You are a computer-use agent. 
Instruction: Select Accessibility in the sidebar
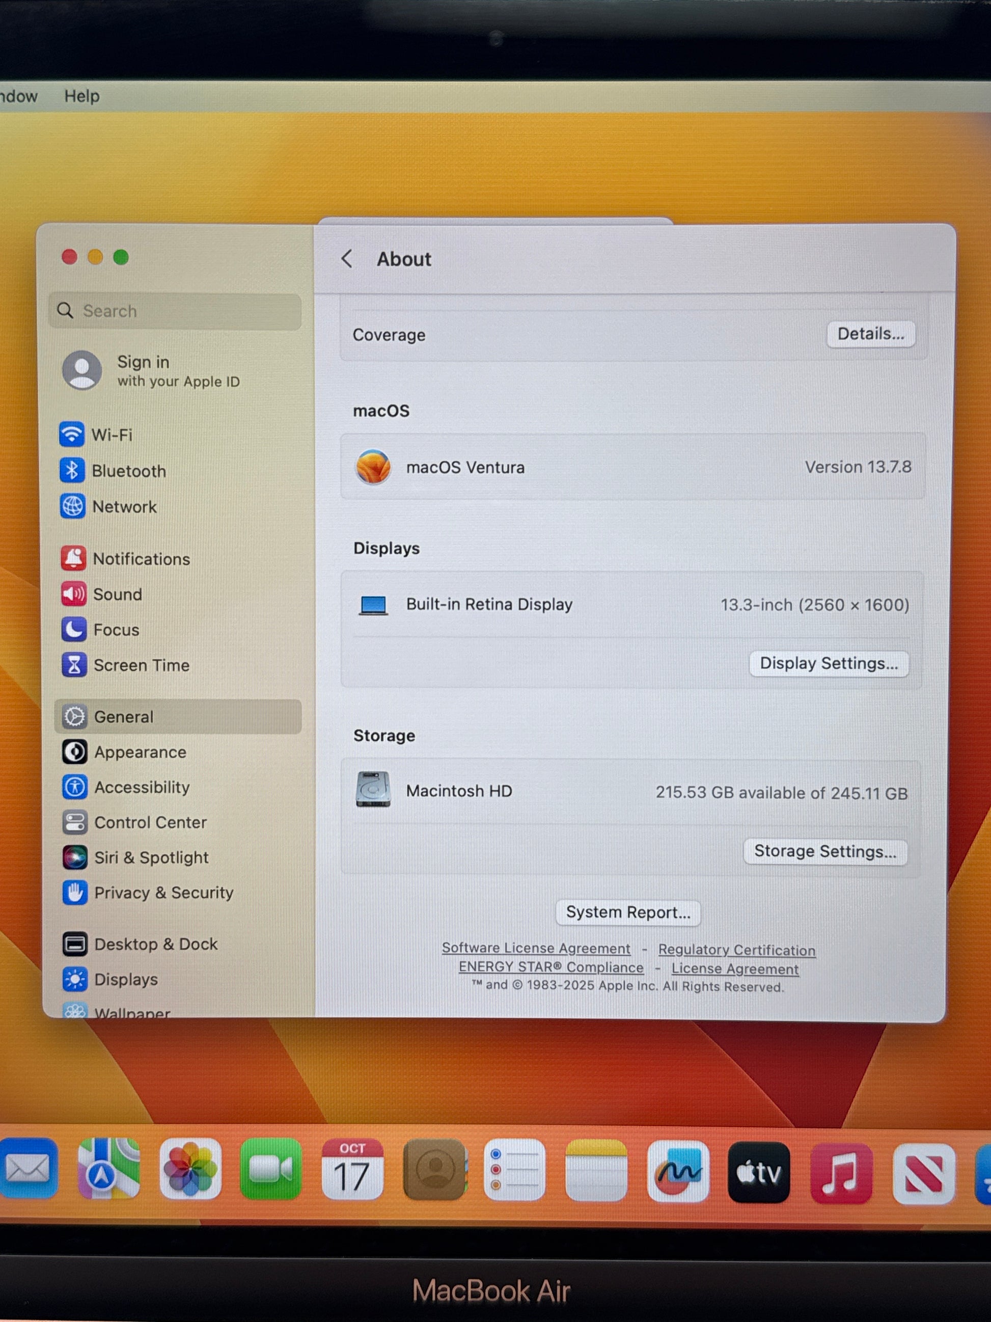tap(142, 787)
